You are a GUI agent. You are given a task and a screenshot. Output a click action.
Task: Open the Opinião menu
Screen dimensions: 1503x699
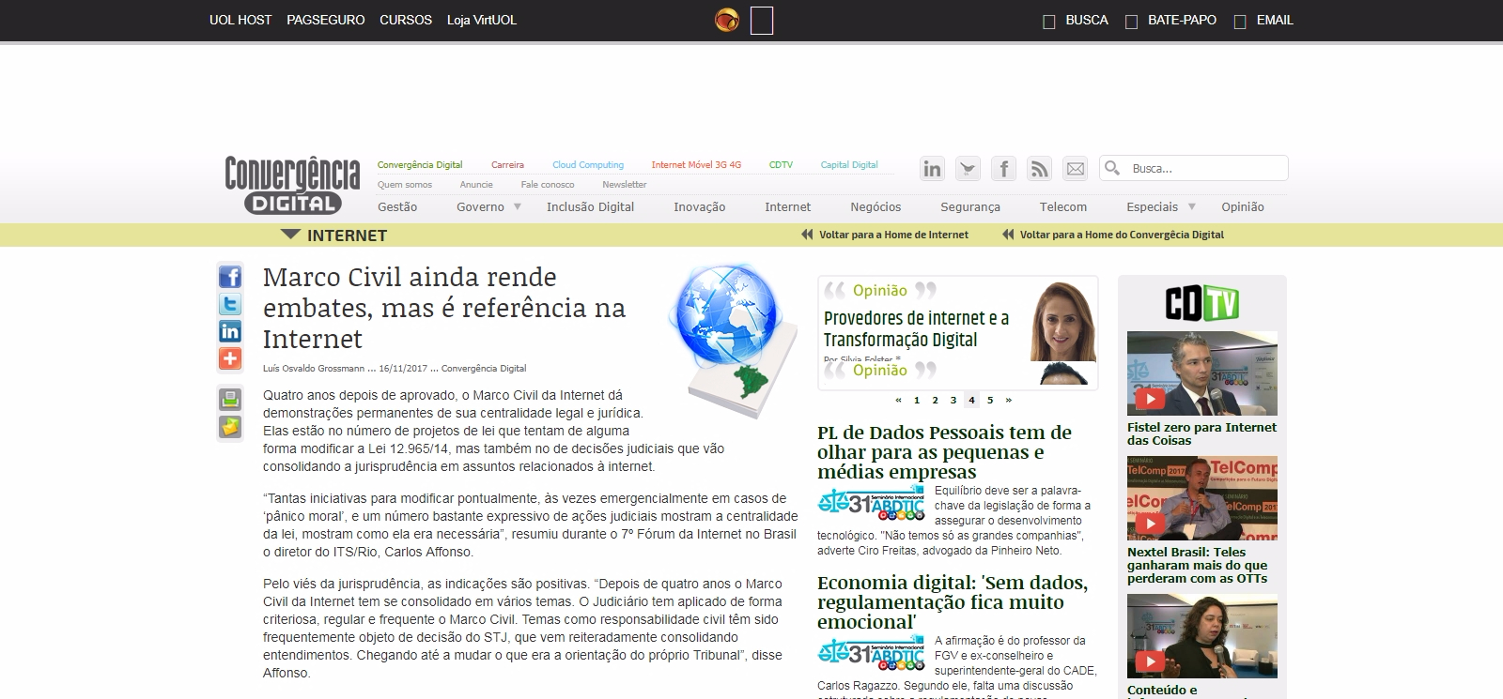[1243, 206]
